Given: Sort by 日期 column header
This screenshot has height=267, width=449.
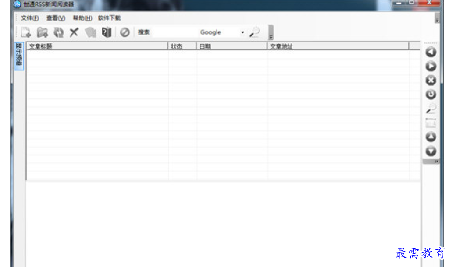Looking at the screenshot, I should [x=232, y=46].
